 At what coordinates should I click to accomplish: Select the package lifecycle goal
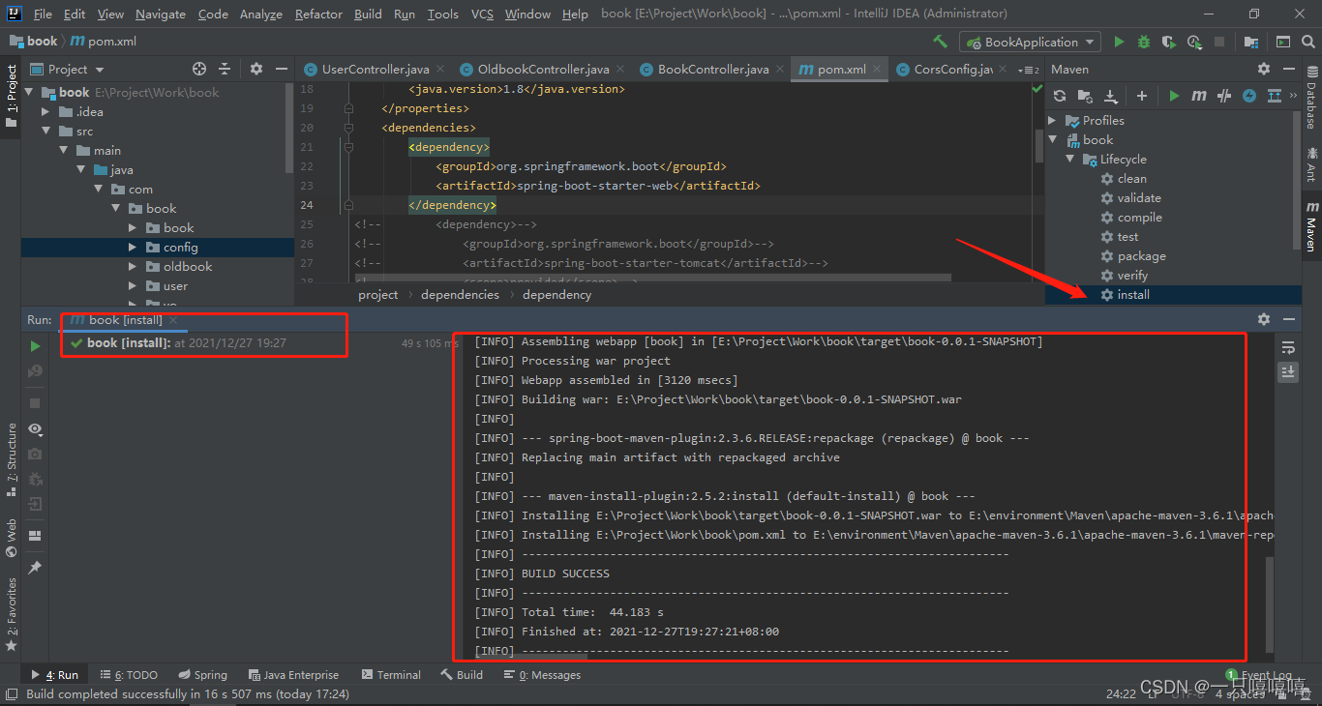click(x=1141, y=255)
